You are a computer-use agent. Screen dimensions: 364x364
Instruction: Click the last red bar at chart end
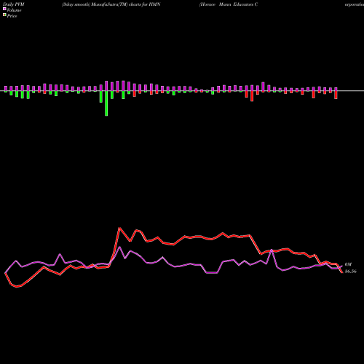(336, 95)
